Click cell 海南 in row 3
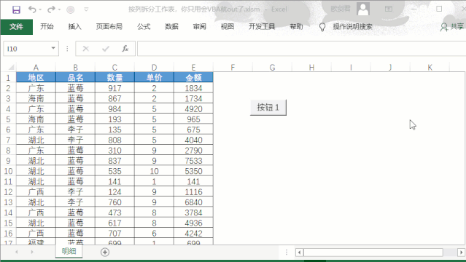This screenshot has height=262, width=466. (x=36, y=98)
